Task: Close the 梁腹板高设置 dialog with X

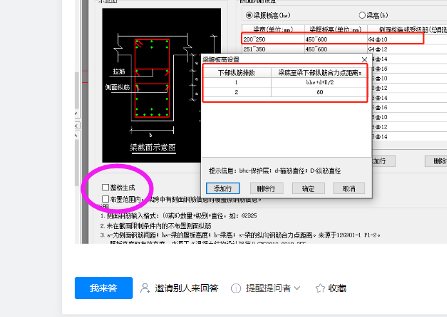Action: coord(365,60)
